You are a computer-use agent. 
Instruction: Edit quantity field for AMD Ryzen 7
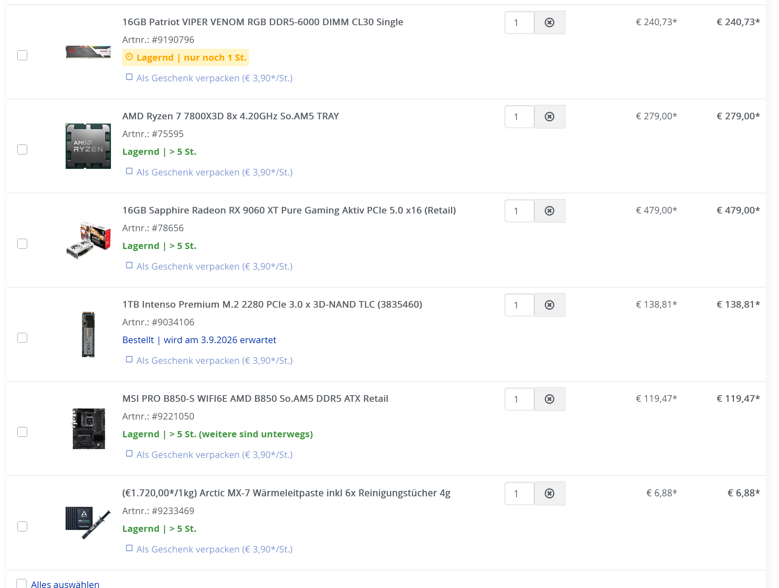tap(519, 116)
